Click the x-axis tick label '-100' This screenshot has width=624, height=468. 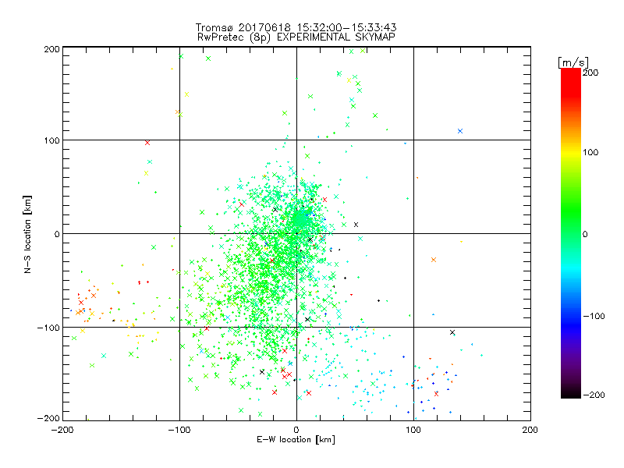pos(179,430)
